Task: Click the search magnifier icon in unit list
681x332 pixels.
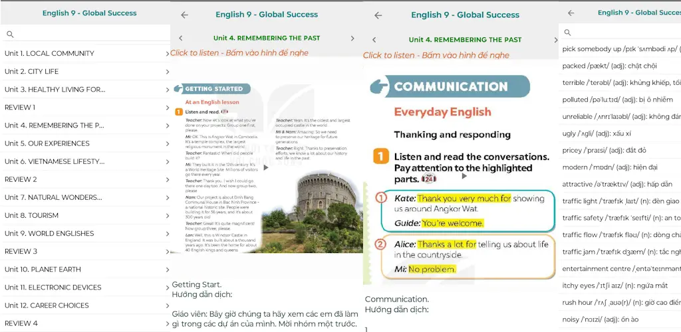Action: pyautogui.click(x=11, y=35)
